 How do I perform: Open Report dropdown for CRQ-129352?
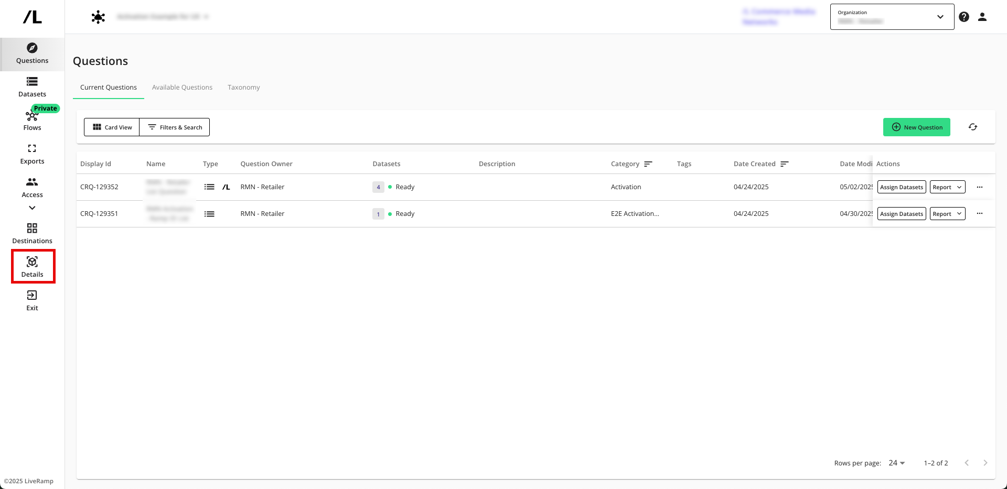947,187
